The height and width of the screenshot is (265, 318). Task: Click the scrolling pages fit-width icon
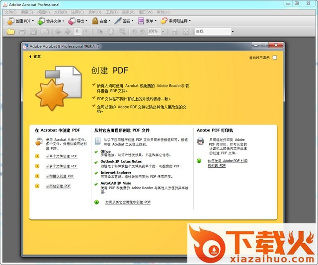click(174, 31)
